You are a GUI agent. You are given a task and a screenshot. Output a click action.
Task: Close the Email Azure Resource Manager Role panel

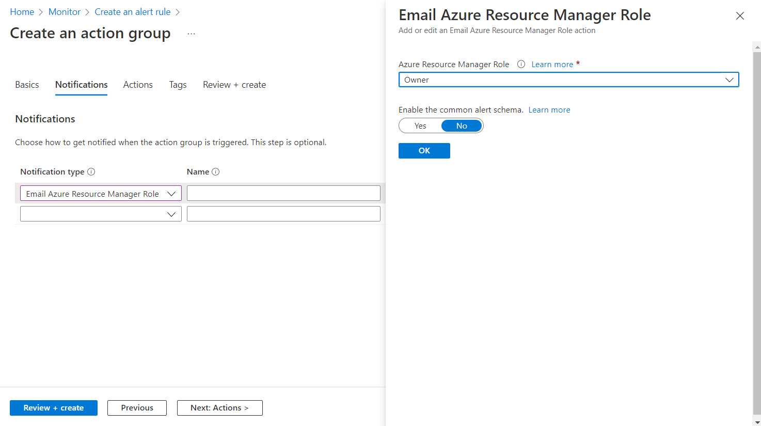pyautogui.click(x=740, y=16)
